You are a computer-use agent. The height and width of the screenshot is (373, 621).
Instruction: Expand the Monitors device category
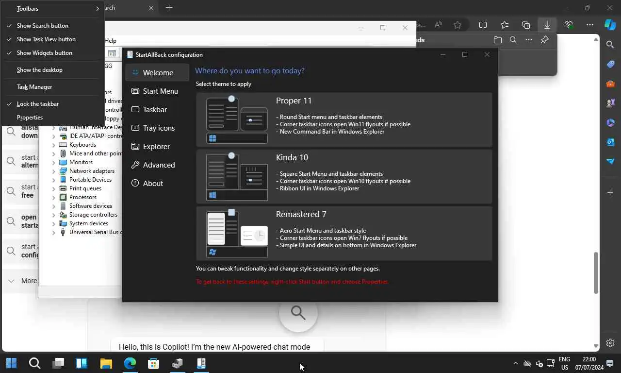pyautogui.click(x=54, y=162)
